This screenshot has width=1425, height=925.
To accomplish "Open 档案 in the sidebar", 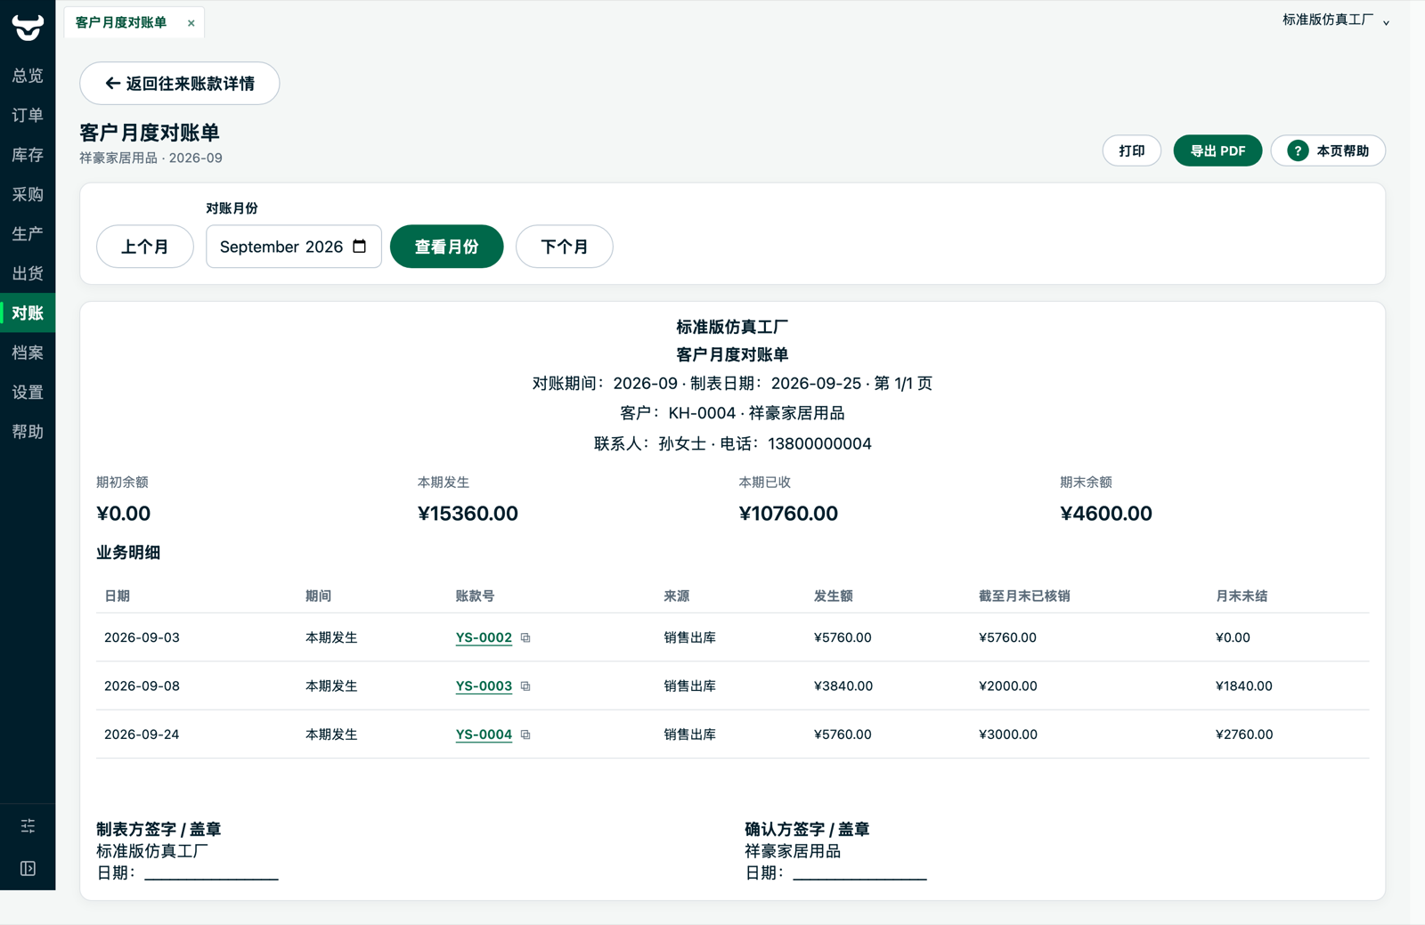I will [28, 353].
